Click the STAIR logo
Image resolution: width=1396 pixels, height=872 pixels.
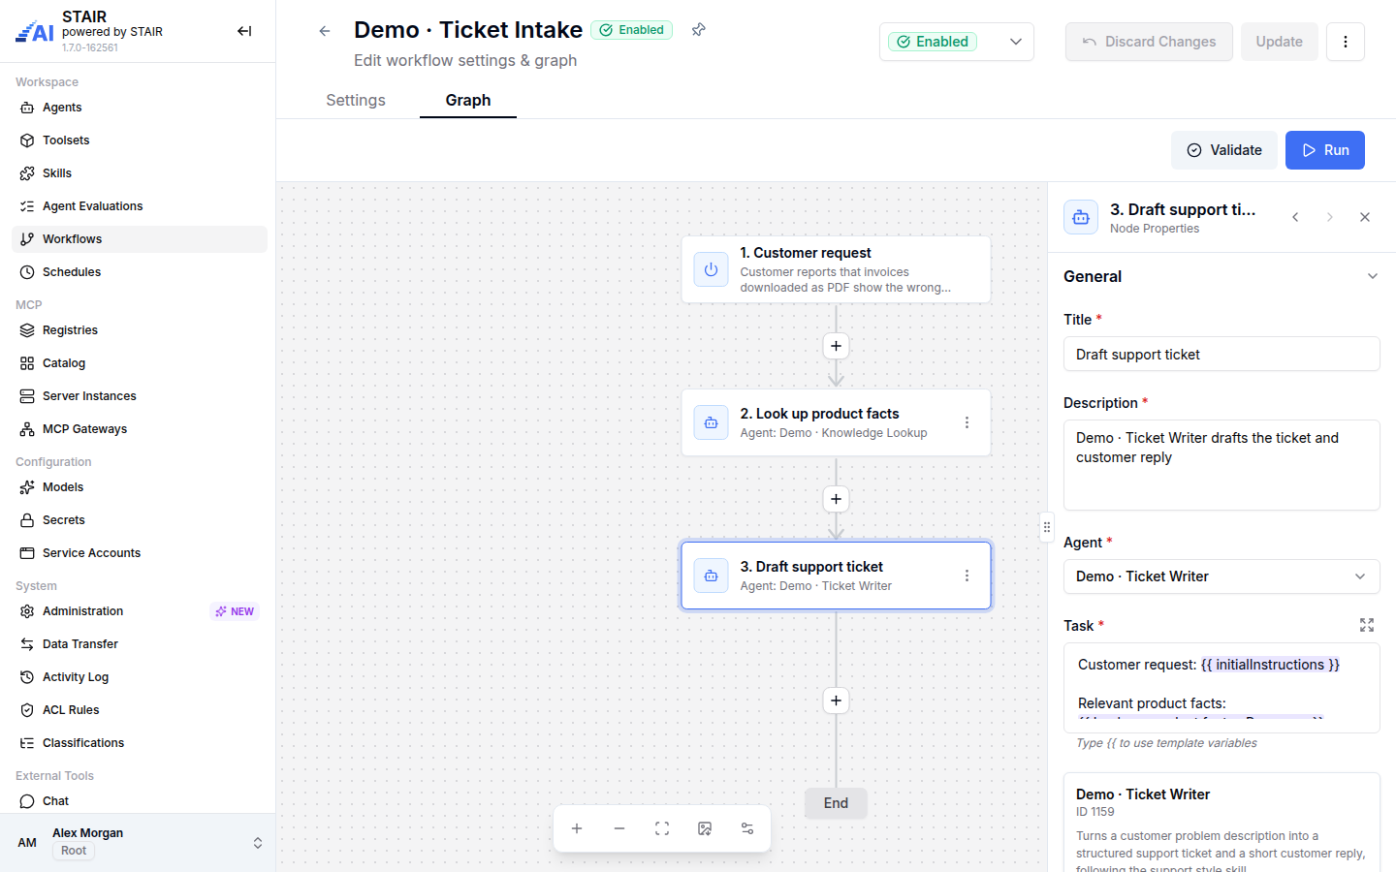[35, 31]
